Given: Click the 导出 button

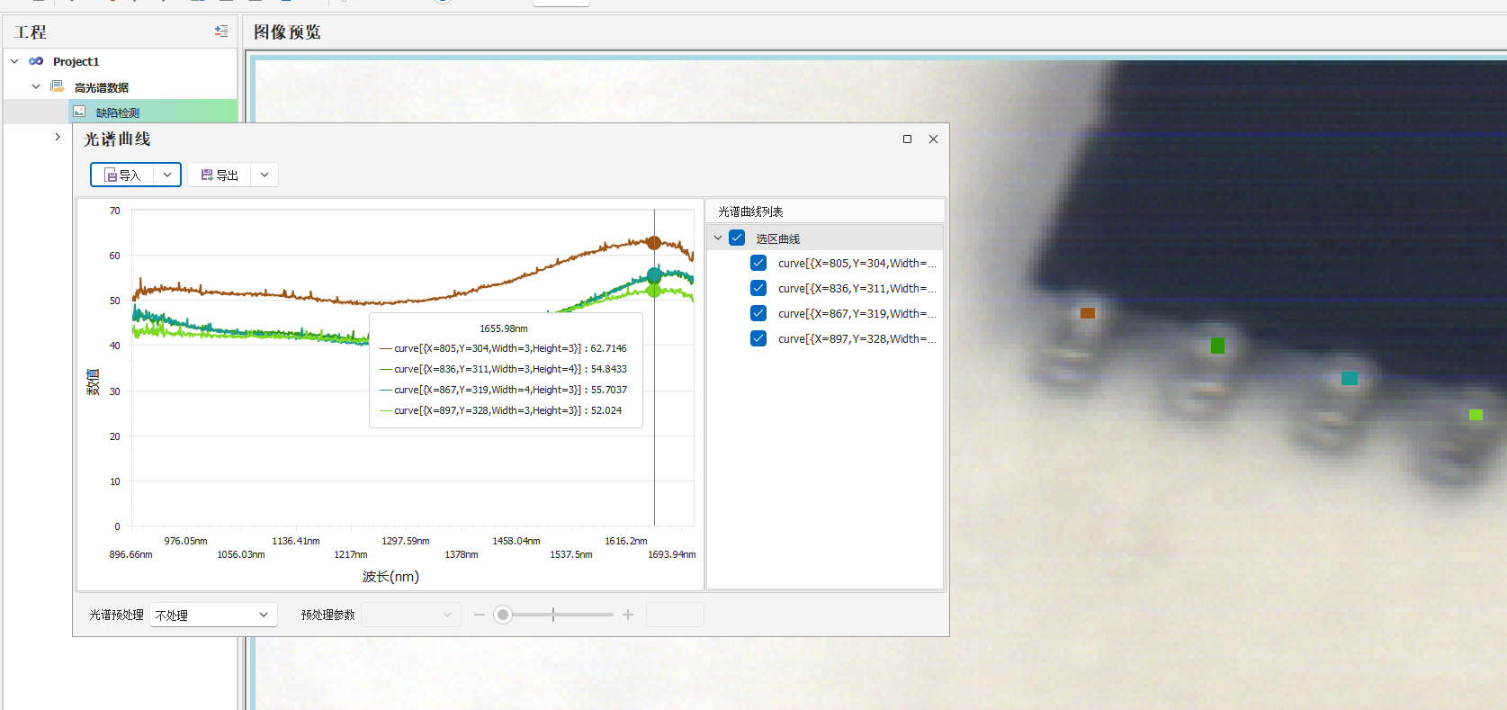Looking at the screenshot, I should [x=220, y=175].
